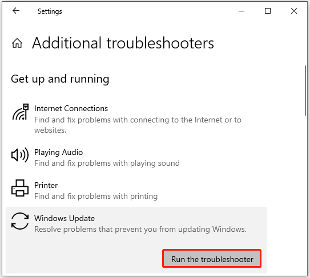Click the vertical scrollbar thumb
The image size is (310, 278).
(x=305, y=91)
